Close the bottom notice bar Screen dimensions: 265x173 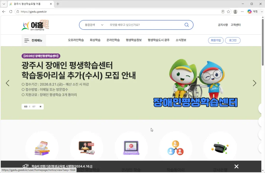[x=237, y=167]
